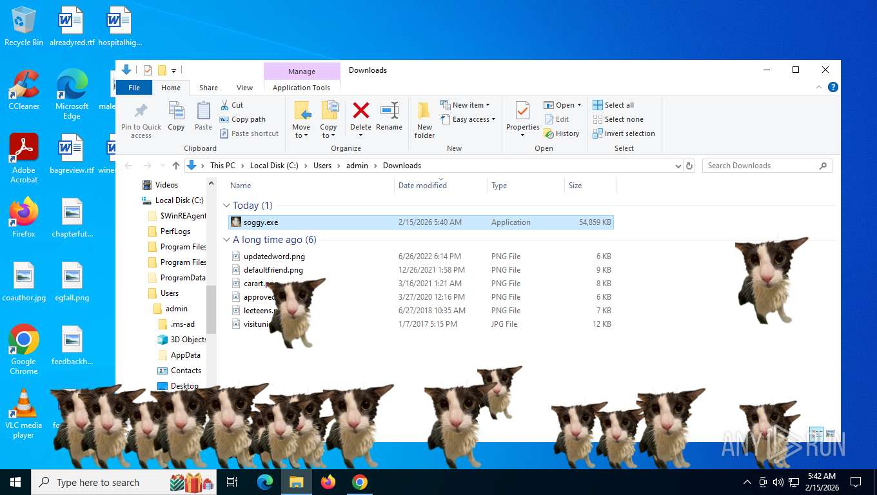The image size is (877, 495).
Task: Click Paste shortcut in Clipboard group
Action: coord(249,133)
